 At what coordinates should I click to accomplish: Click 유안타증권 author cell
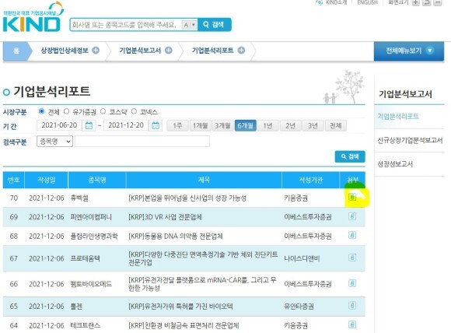[299, 307]
